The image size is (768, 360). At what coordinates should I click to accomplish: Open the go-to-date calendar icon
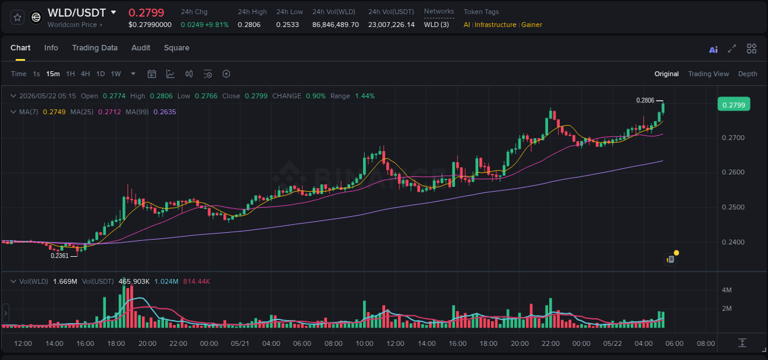[x=152, y=74]
